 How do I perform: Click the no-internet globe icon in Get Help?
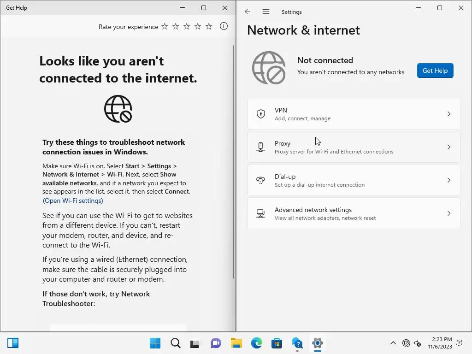pos(118,109)
